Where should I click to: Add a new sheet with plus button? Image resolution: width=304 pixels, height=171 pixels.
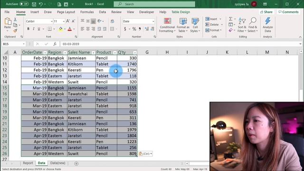(76, 163)
